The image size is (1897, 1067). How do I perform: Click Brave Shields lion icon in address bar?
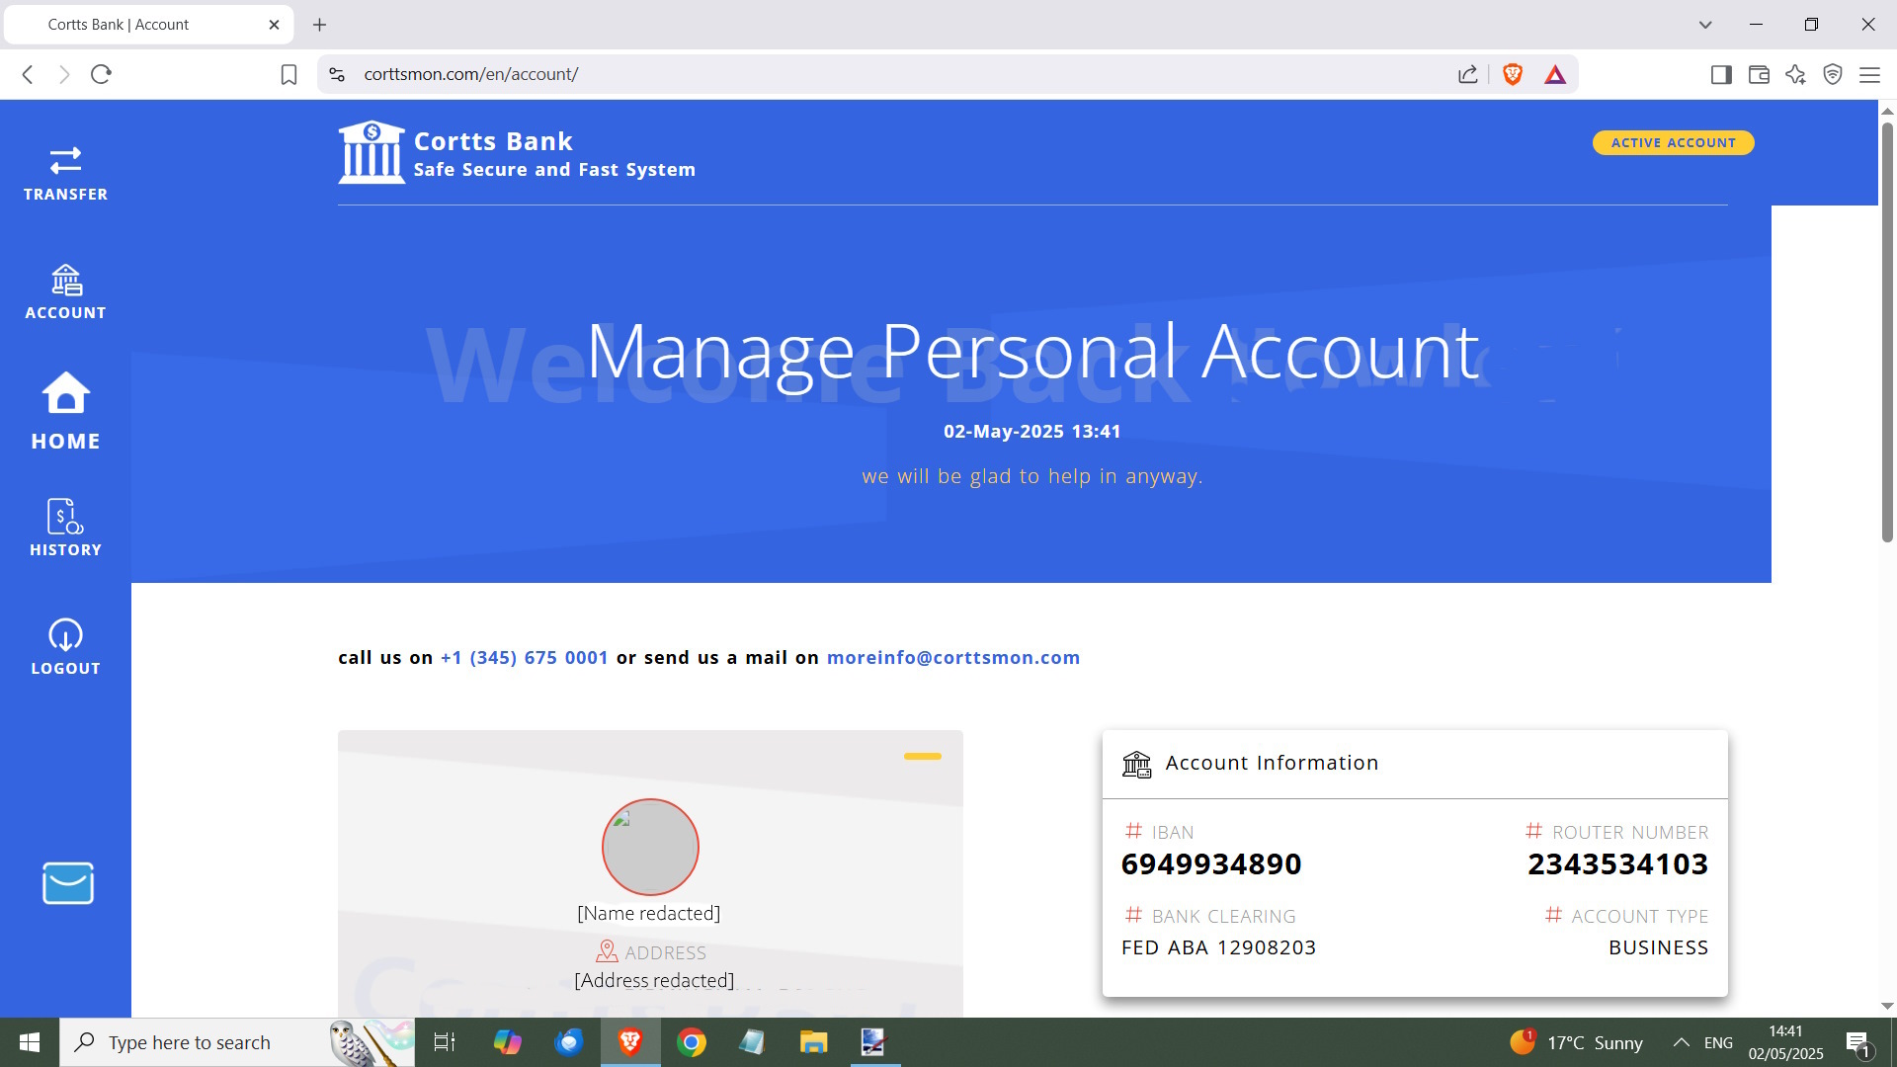(x=1512, y=74)
